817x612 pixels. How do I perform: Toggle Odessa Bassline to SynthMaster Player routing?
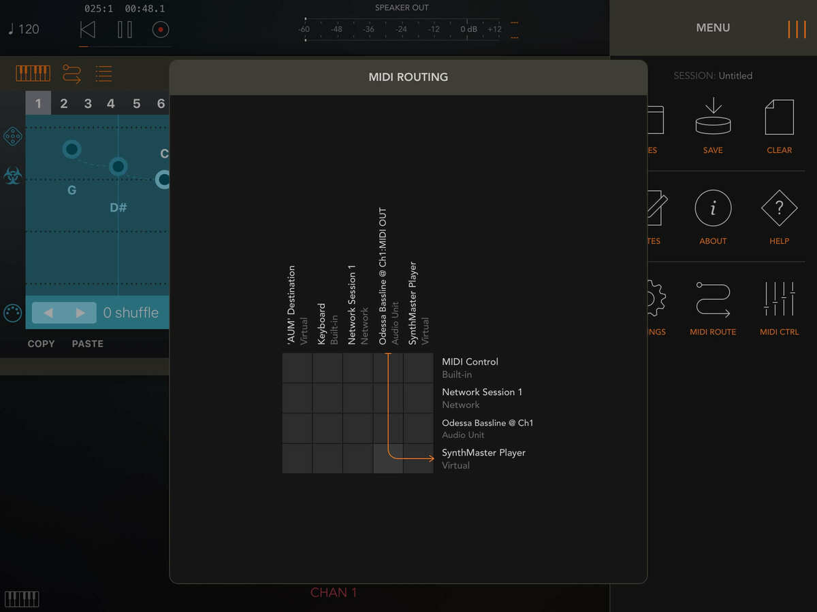tap(388, 458)
